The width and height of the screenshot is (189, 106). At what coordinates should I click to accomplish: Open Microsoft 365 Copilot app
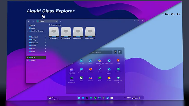click(x=100, y=62)
